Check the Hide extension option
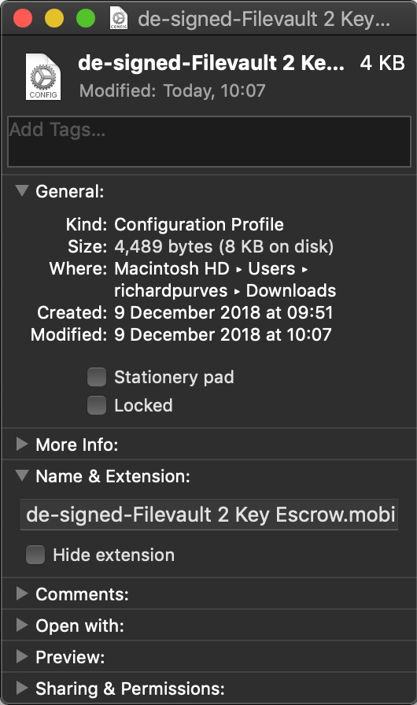The height and width of the screenshot is (705, 417). [35, 555]
